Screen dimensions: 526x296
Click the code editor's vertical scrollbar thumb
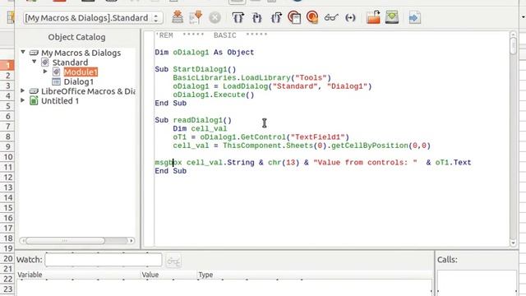click(513, 46)
